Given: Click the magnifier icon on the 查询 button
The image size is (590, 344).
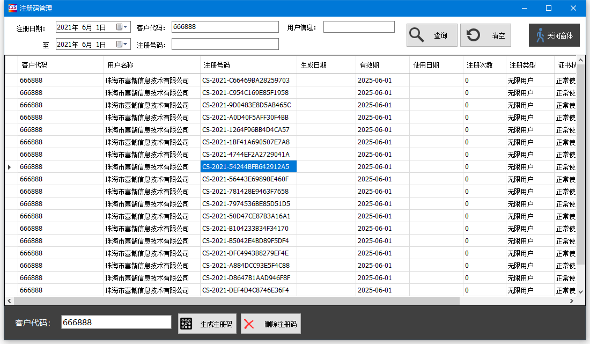Looking at the screenshot, I should coord(417,35).
